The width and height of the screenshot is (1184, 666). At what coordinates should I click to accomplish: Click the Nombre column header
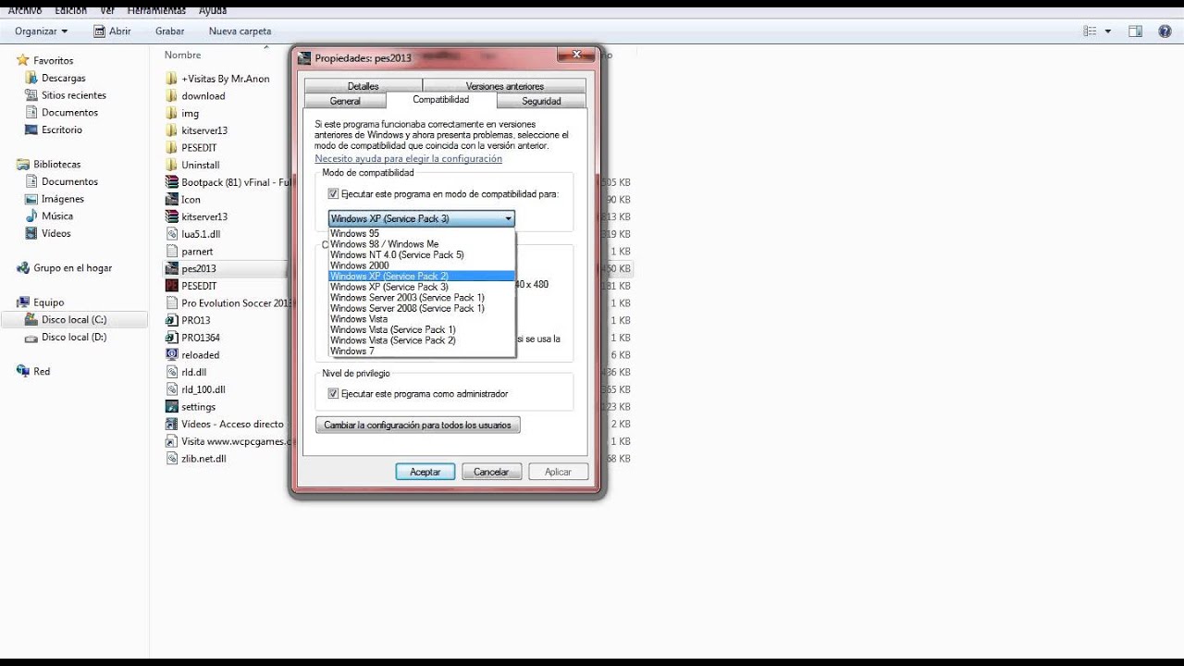pos(183,55)
